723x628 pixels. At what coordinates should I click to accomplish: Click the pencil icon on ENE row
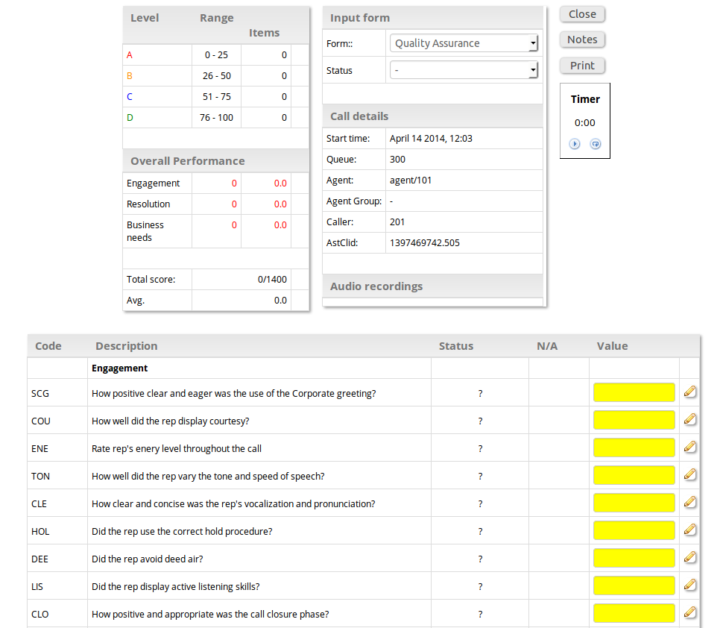coord(689,448)
